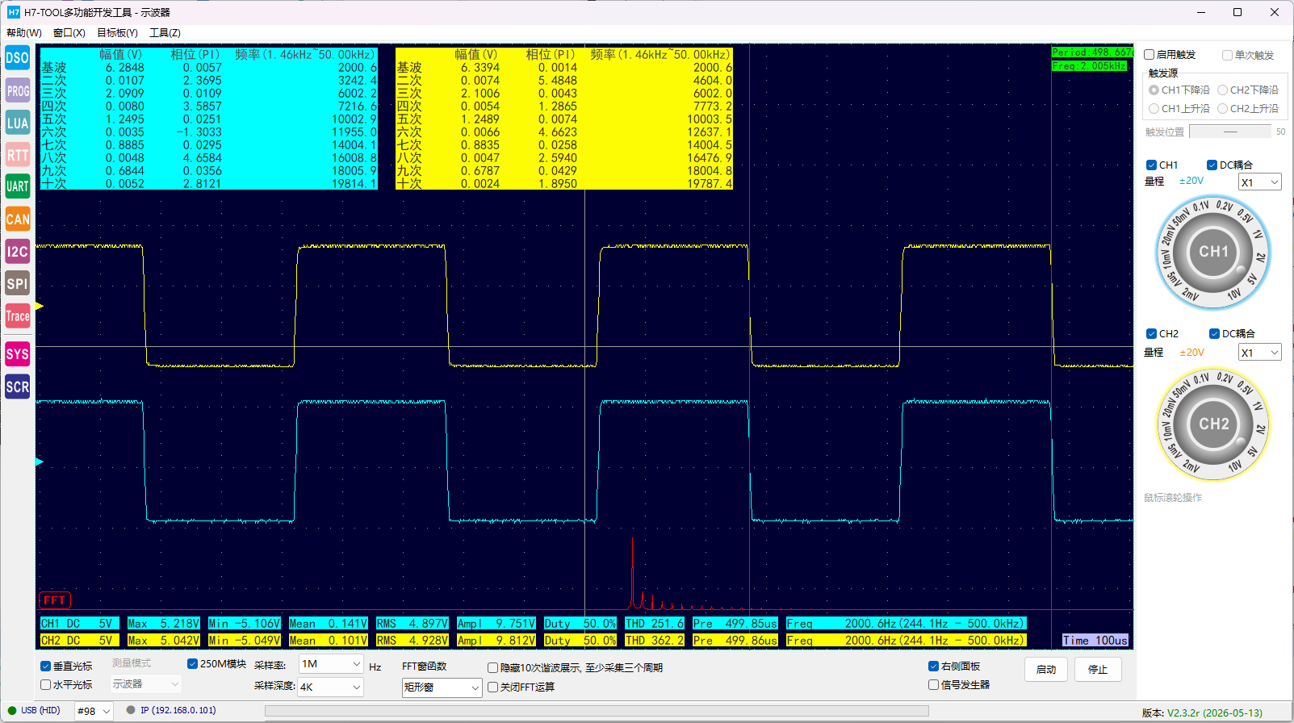Click the CH1 voltage range knob
Image resolution: width=1294 pixels, height=723 pixels.
(1213, 253)
